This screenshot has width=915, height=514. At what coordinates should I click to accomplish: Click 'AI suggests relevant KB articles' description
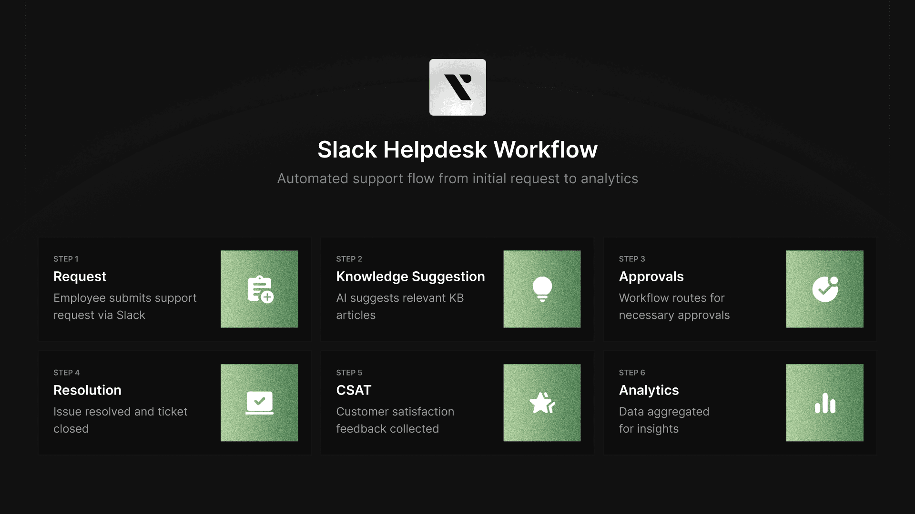pos(400,306)
